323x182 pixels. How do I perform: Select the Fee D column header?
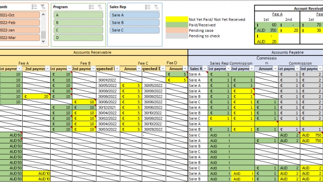pos(172,63)
